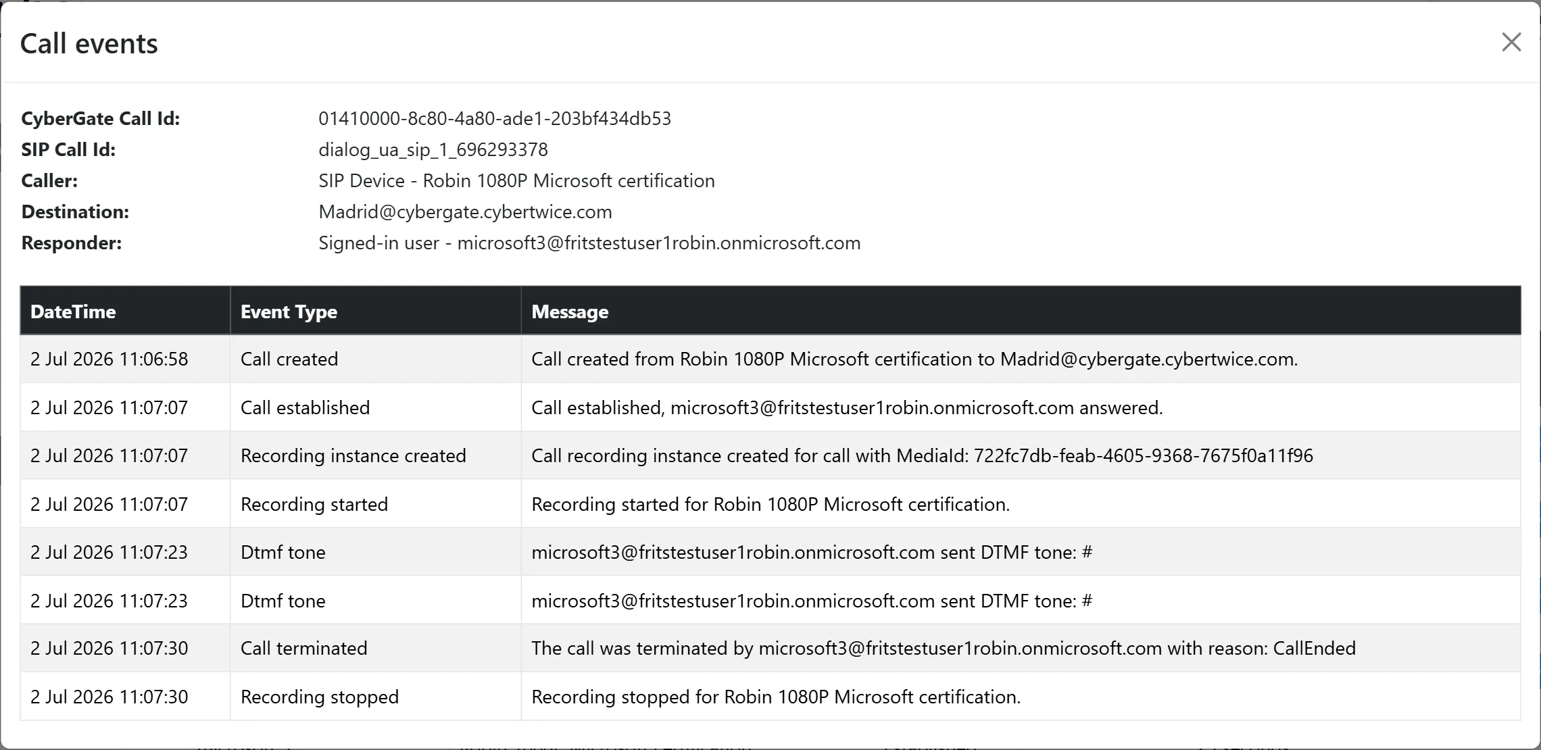The height and width of the screenshot is (750, 1541).
Task: Click the 'Caller:' label
Action: pos(49,181)
